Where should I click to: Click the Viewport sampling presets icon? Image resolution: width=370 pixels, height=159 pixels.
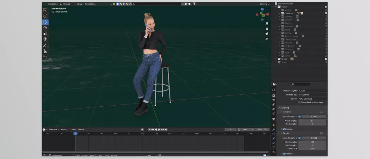[x=321, y=112]
